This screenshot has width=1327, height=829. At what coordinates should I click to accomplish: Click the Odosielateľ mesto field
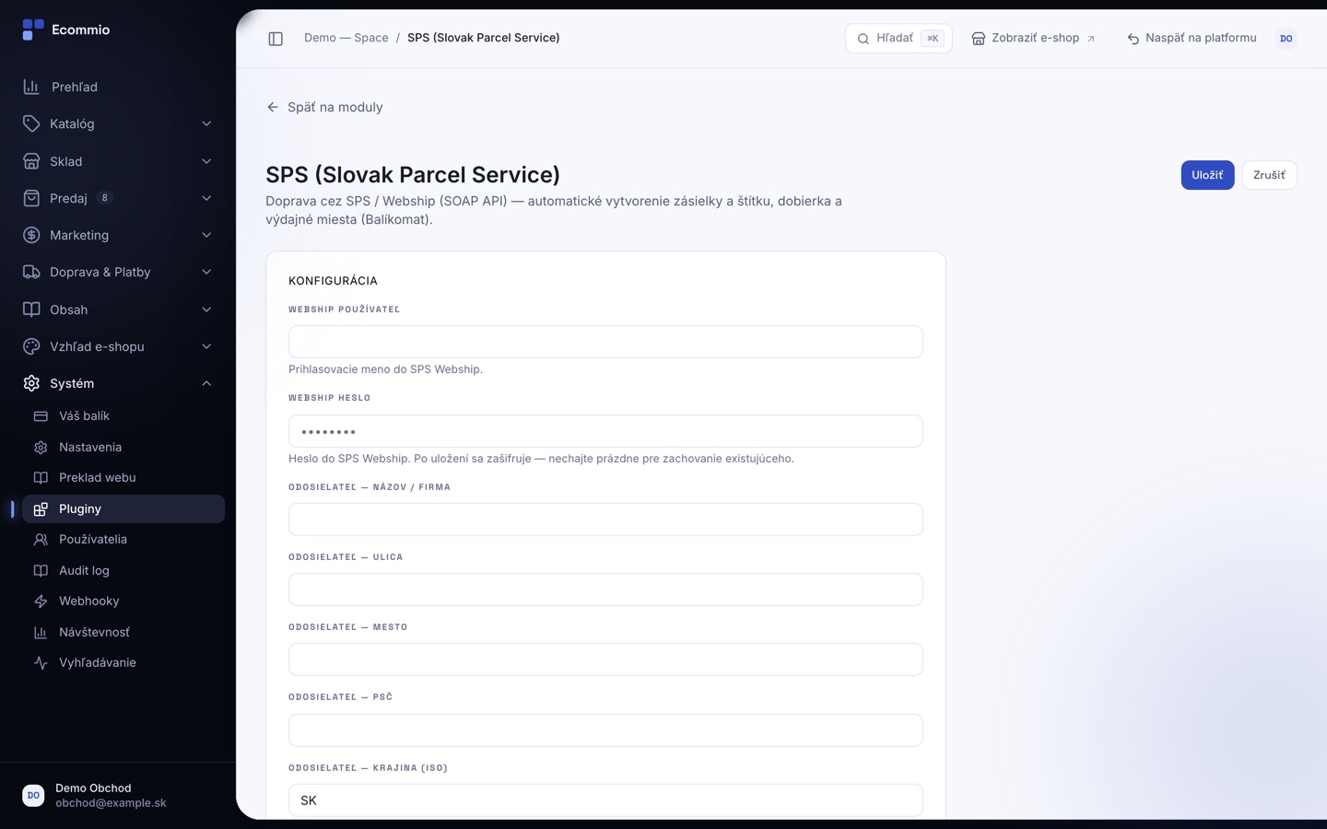tap(605, 660)
